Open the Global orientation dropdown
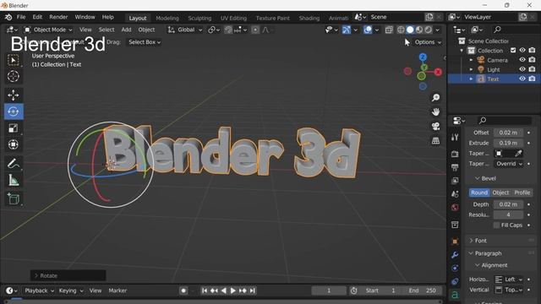 185,30
